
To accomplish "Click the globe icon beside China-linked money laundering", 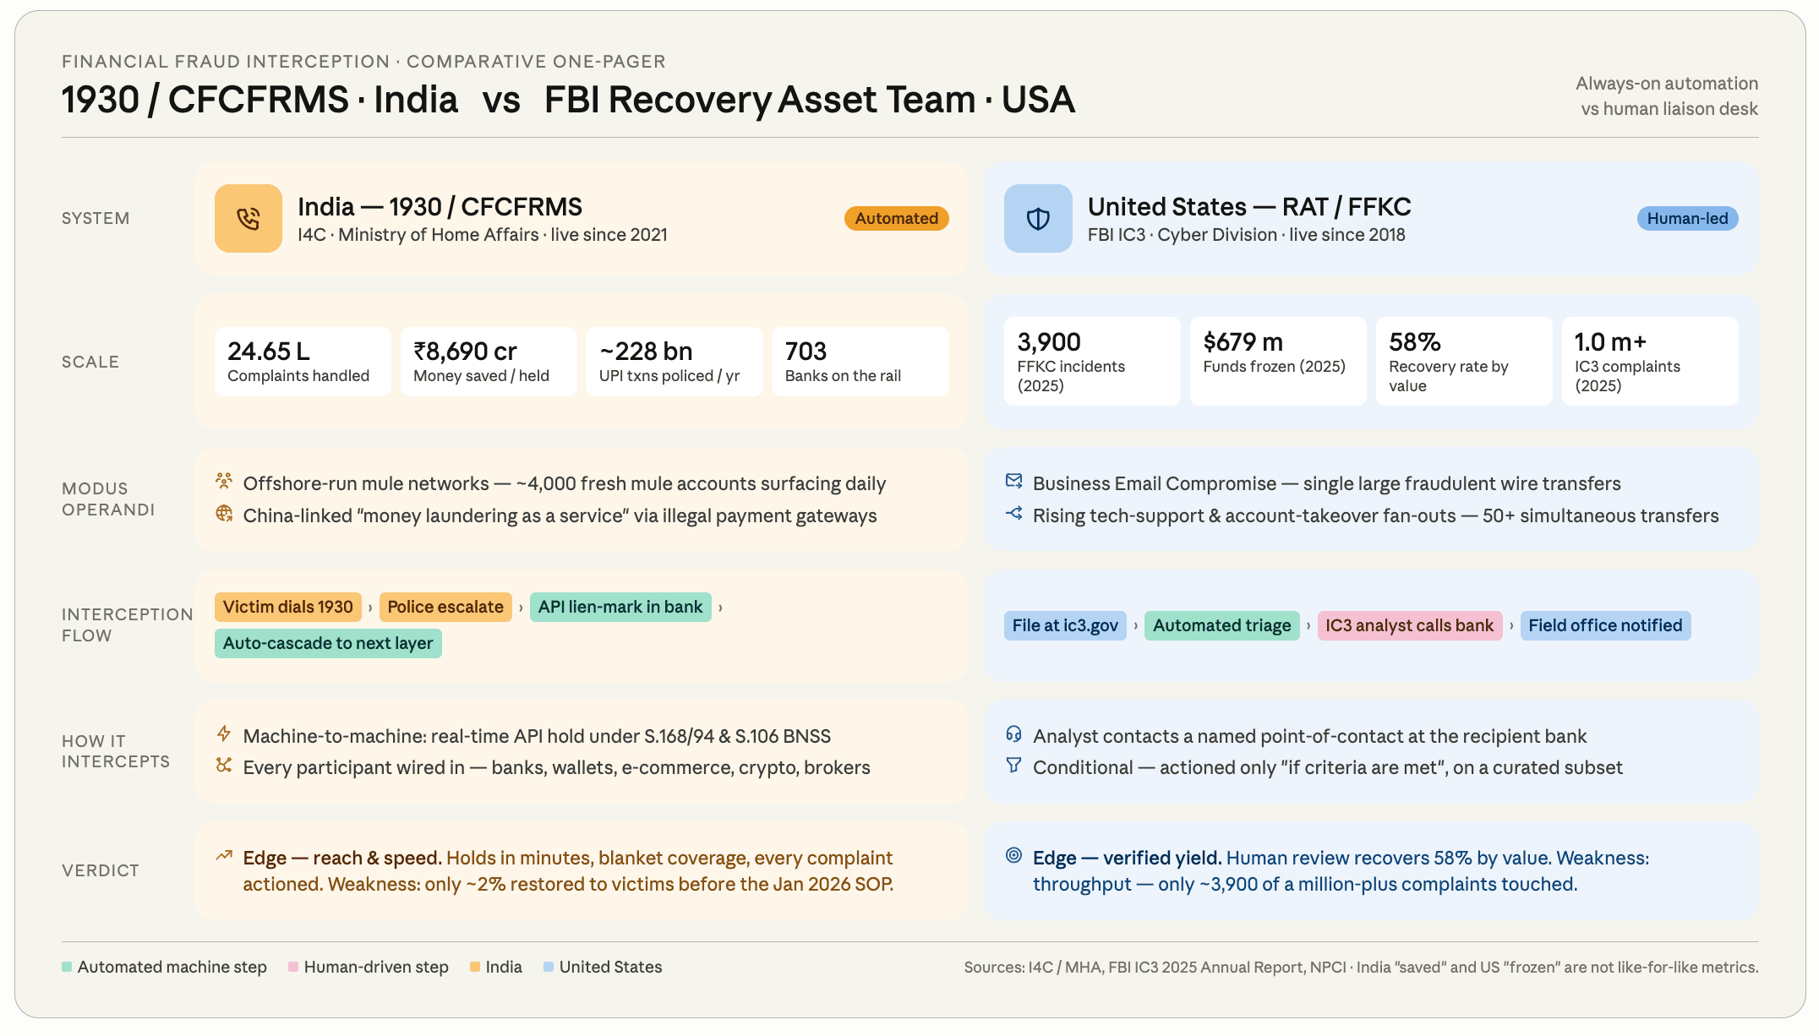I will tap(224, 514).
